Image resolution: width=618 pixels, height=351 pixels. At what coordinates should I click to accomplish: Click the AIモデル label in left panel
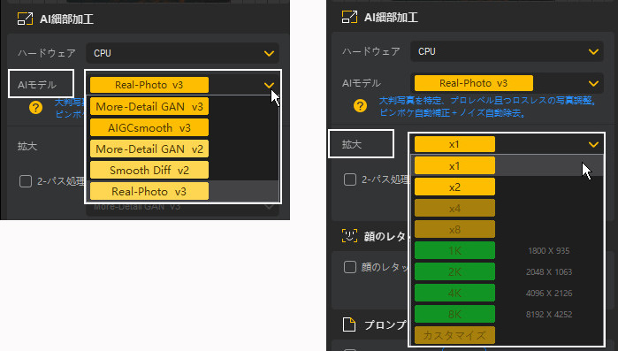click(x=37, y=85)
